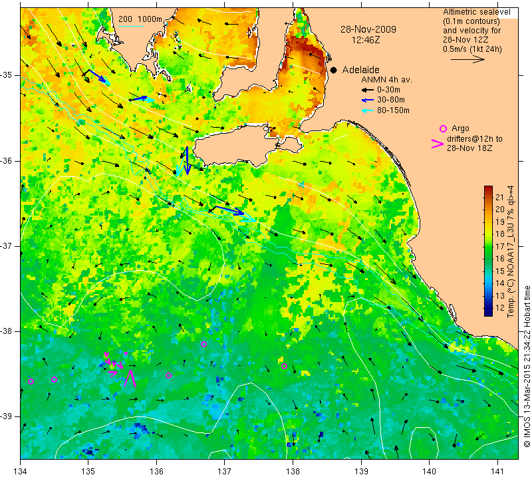Screen dimensions: 532x479
Task: Click the dark blue bottom of the temperature colorbar
Action: pyautogui.click(x=488, y=313)
